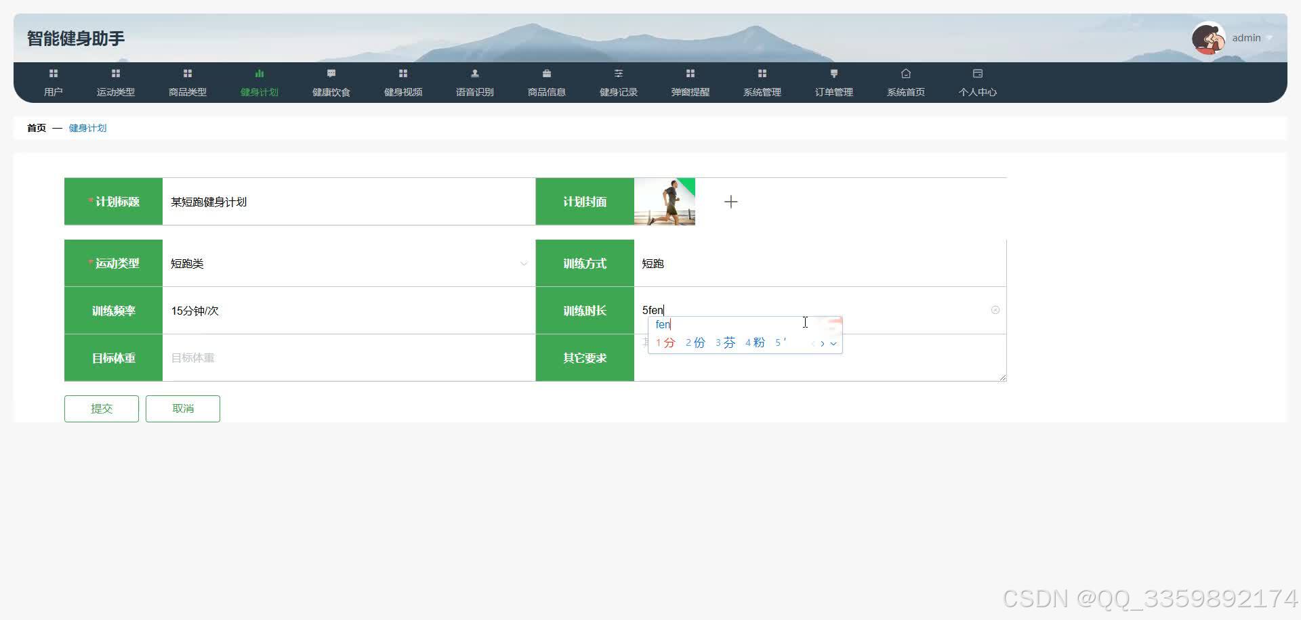This screenshot has height=620, width=1301.
Task: Choose IME candidate 2 份
Action: tap(695, 343)
